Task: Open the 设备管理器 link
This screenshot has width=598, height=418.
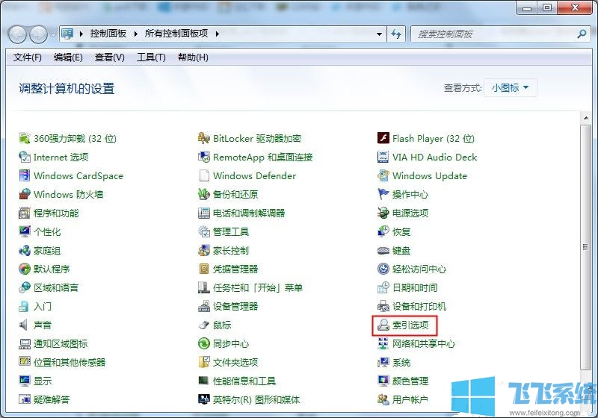Action: (x=235, y=307)
